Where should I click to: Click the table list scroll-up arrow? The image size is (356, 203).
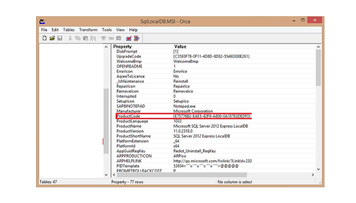[x=106, y=47]
